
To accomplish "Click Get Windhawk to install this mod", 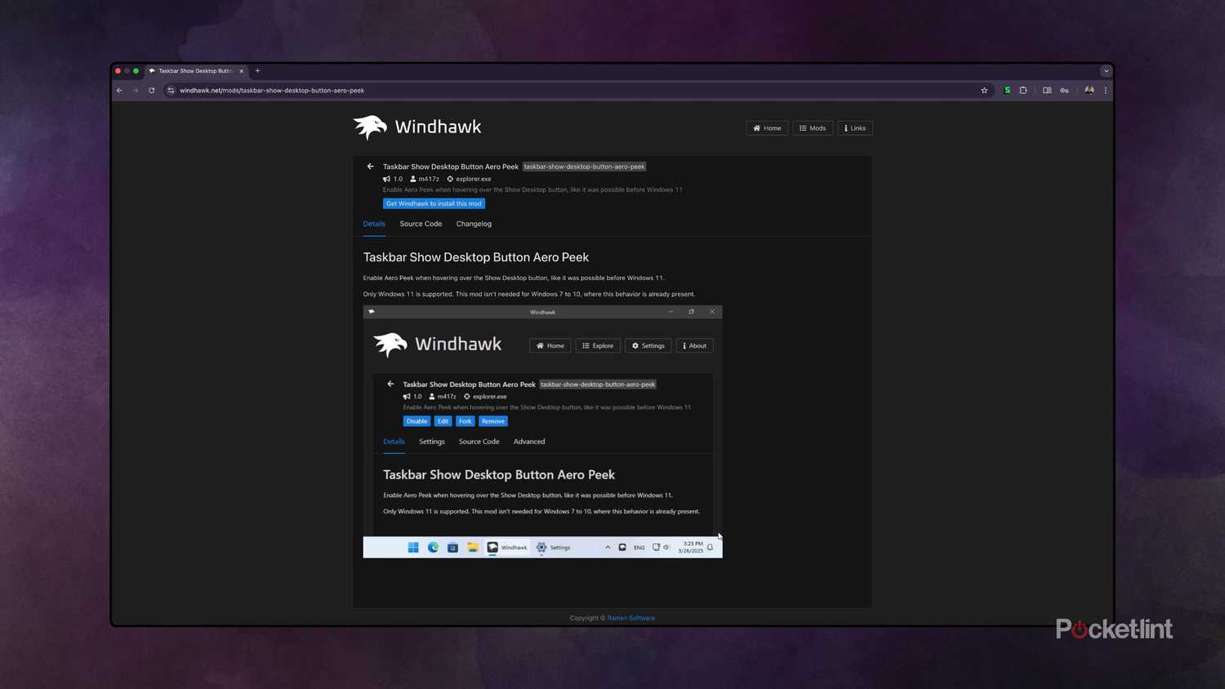I will tap(434, 203).
